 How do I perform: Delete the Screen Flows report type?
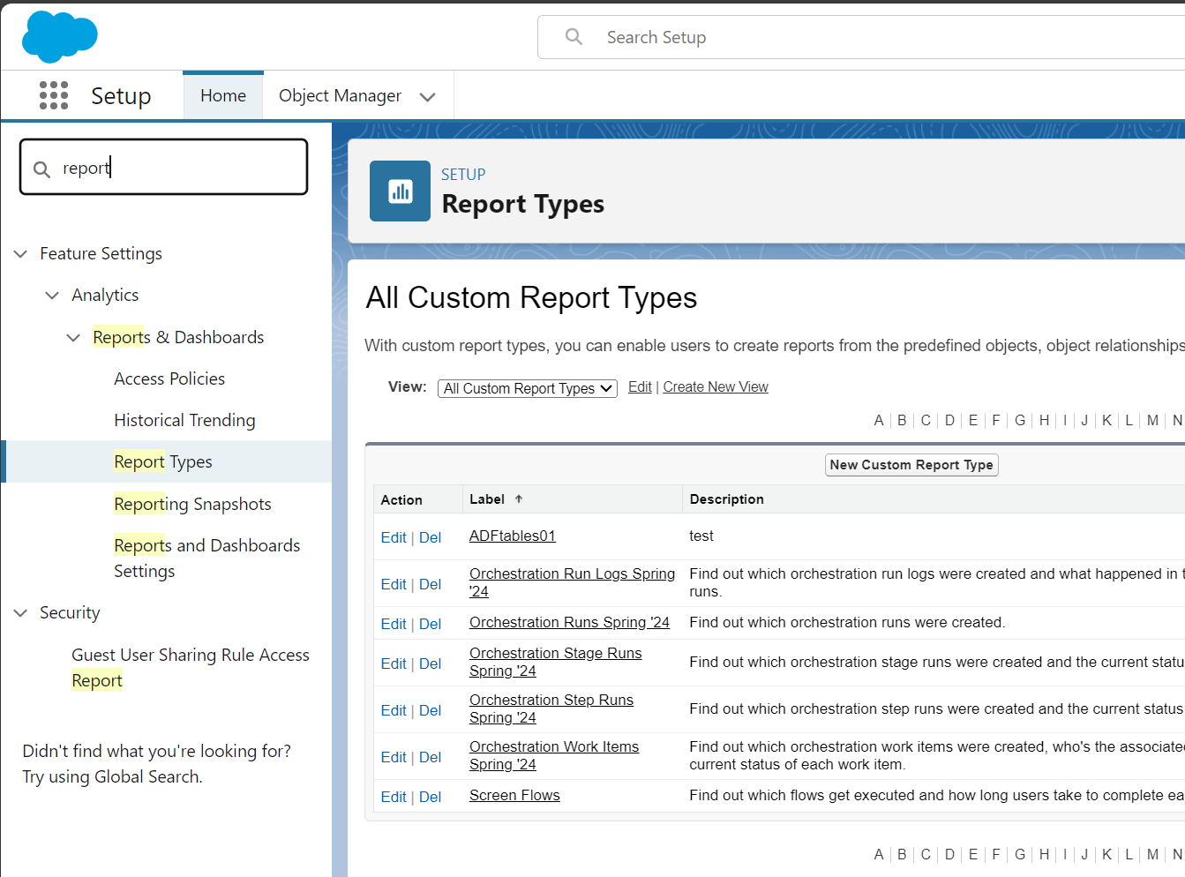point(430,797)
